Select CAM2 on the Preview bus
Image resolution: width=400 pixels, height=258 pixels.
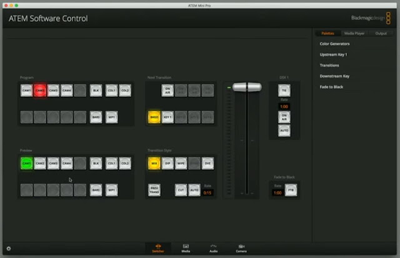[x=40, y=164]
